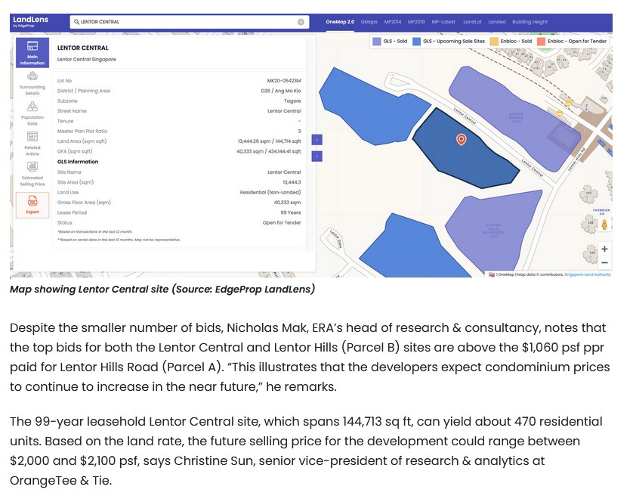Image resolution: width=633 pixels, height=502 pixels.
Task: Click the Status Open for Tender value
Action: point(282,223)
